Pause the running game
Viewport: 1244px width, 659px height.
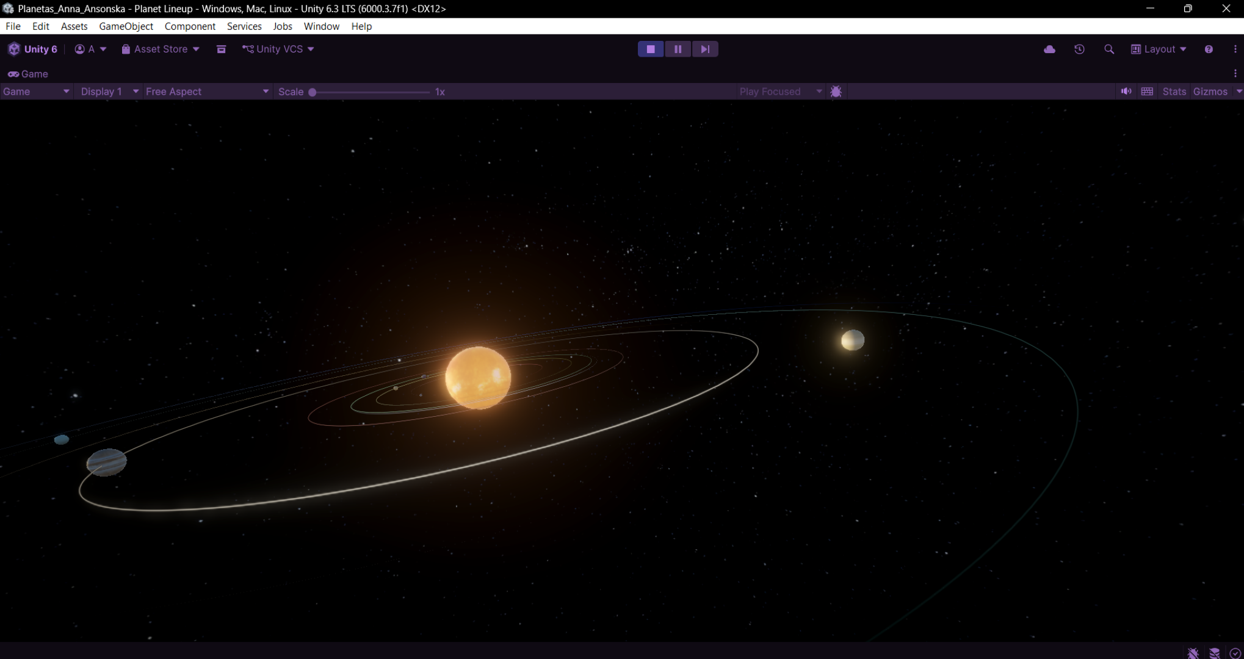(x=678, y=49)
